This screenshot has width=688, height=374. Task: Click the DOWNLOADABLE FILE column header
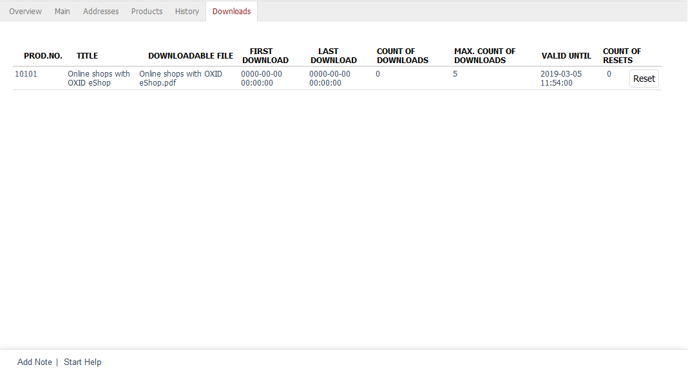191,56
